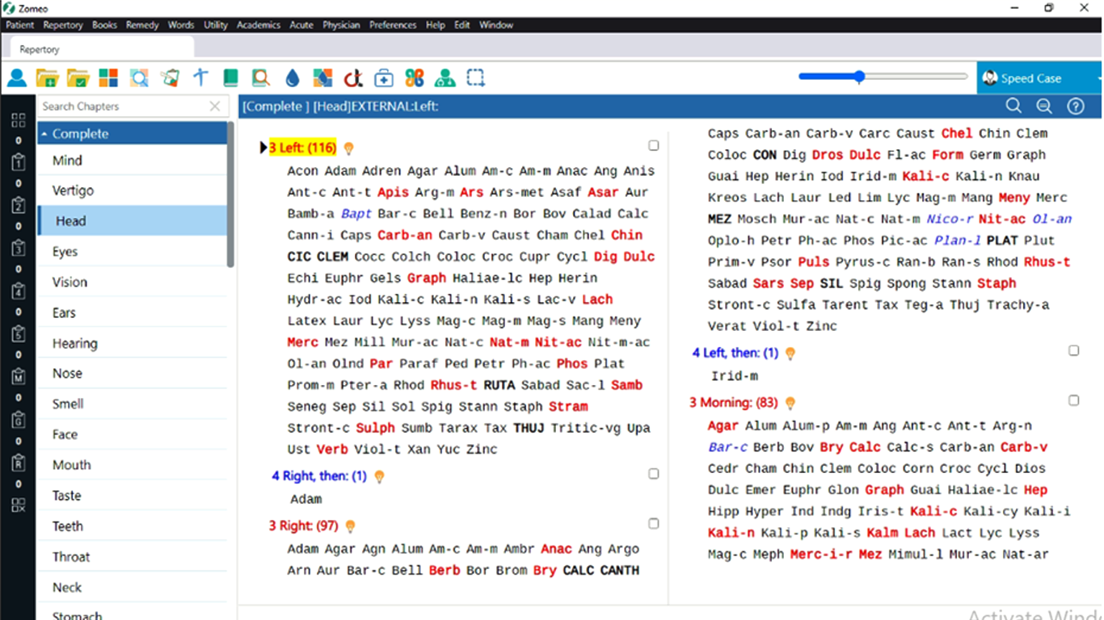Image resolution: width=1104 pixels, height=620 pixels.
Task: Click the zoom-out magnifier in the rubric header
Action: (x=1044, y=107)
